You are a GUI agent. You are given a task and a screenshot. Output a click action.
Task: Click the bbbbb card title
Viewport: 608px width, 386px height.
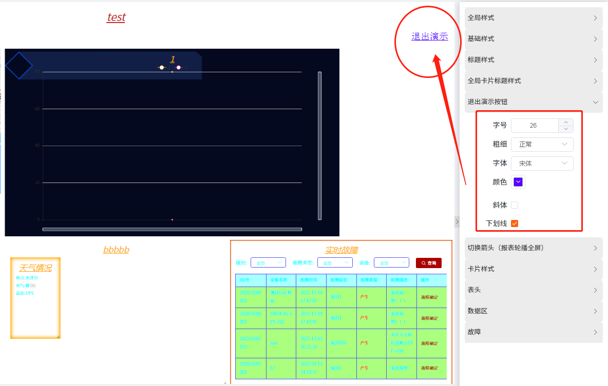(117, 250)
